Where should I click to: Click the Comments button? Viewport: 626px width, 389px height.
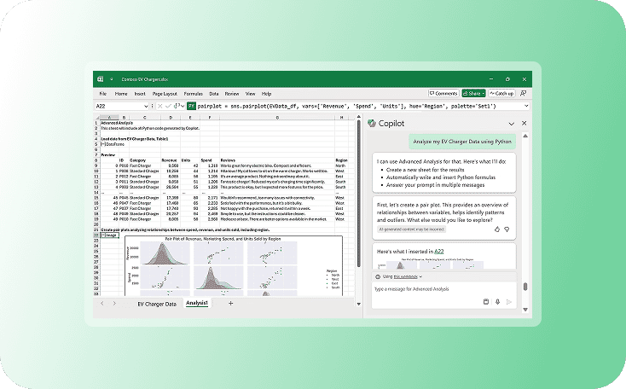click(x=443, y=93)
